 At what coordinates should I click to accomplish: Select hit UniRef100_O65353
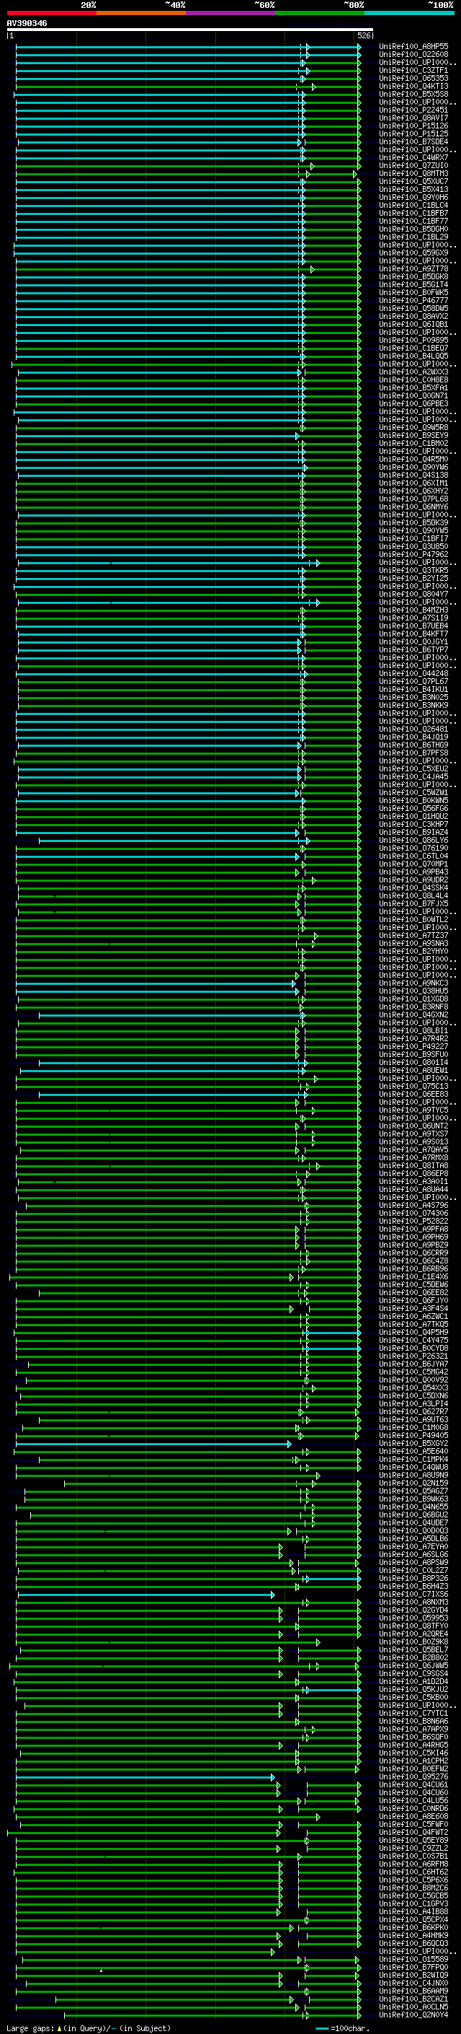point(413,78)
